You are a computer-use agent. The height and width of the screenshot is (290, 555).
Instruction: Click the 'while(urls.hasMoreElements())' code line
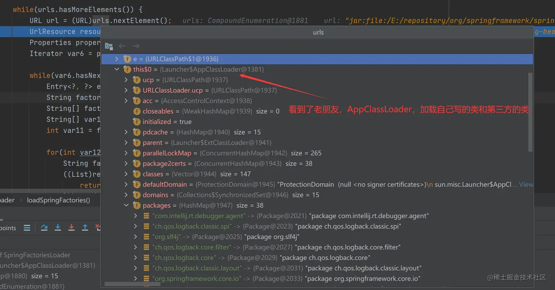(78, 10)
